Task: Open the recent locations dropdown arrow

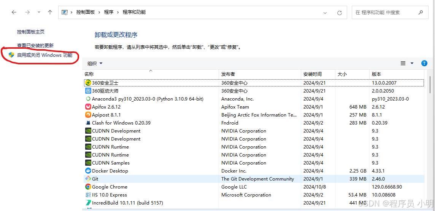Action: [39, 12]
